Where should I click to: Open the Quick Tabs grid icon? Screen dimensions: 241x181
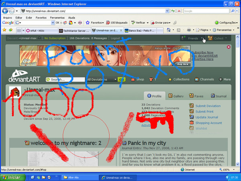[x=19, y=31]
